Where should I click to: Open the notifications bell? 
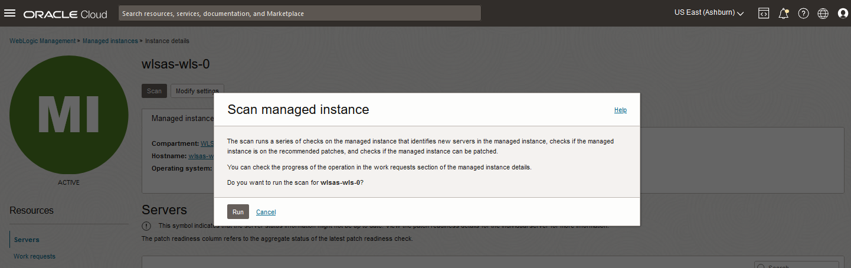(784, 13)
